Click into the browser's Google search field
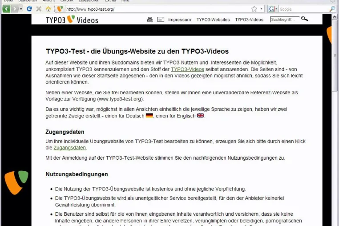This screenshot has width=339, height=226. (303, 9)
